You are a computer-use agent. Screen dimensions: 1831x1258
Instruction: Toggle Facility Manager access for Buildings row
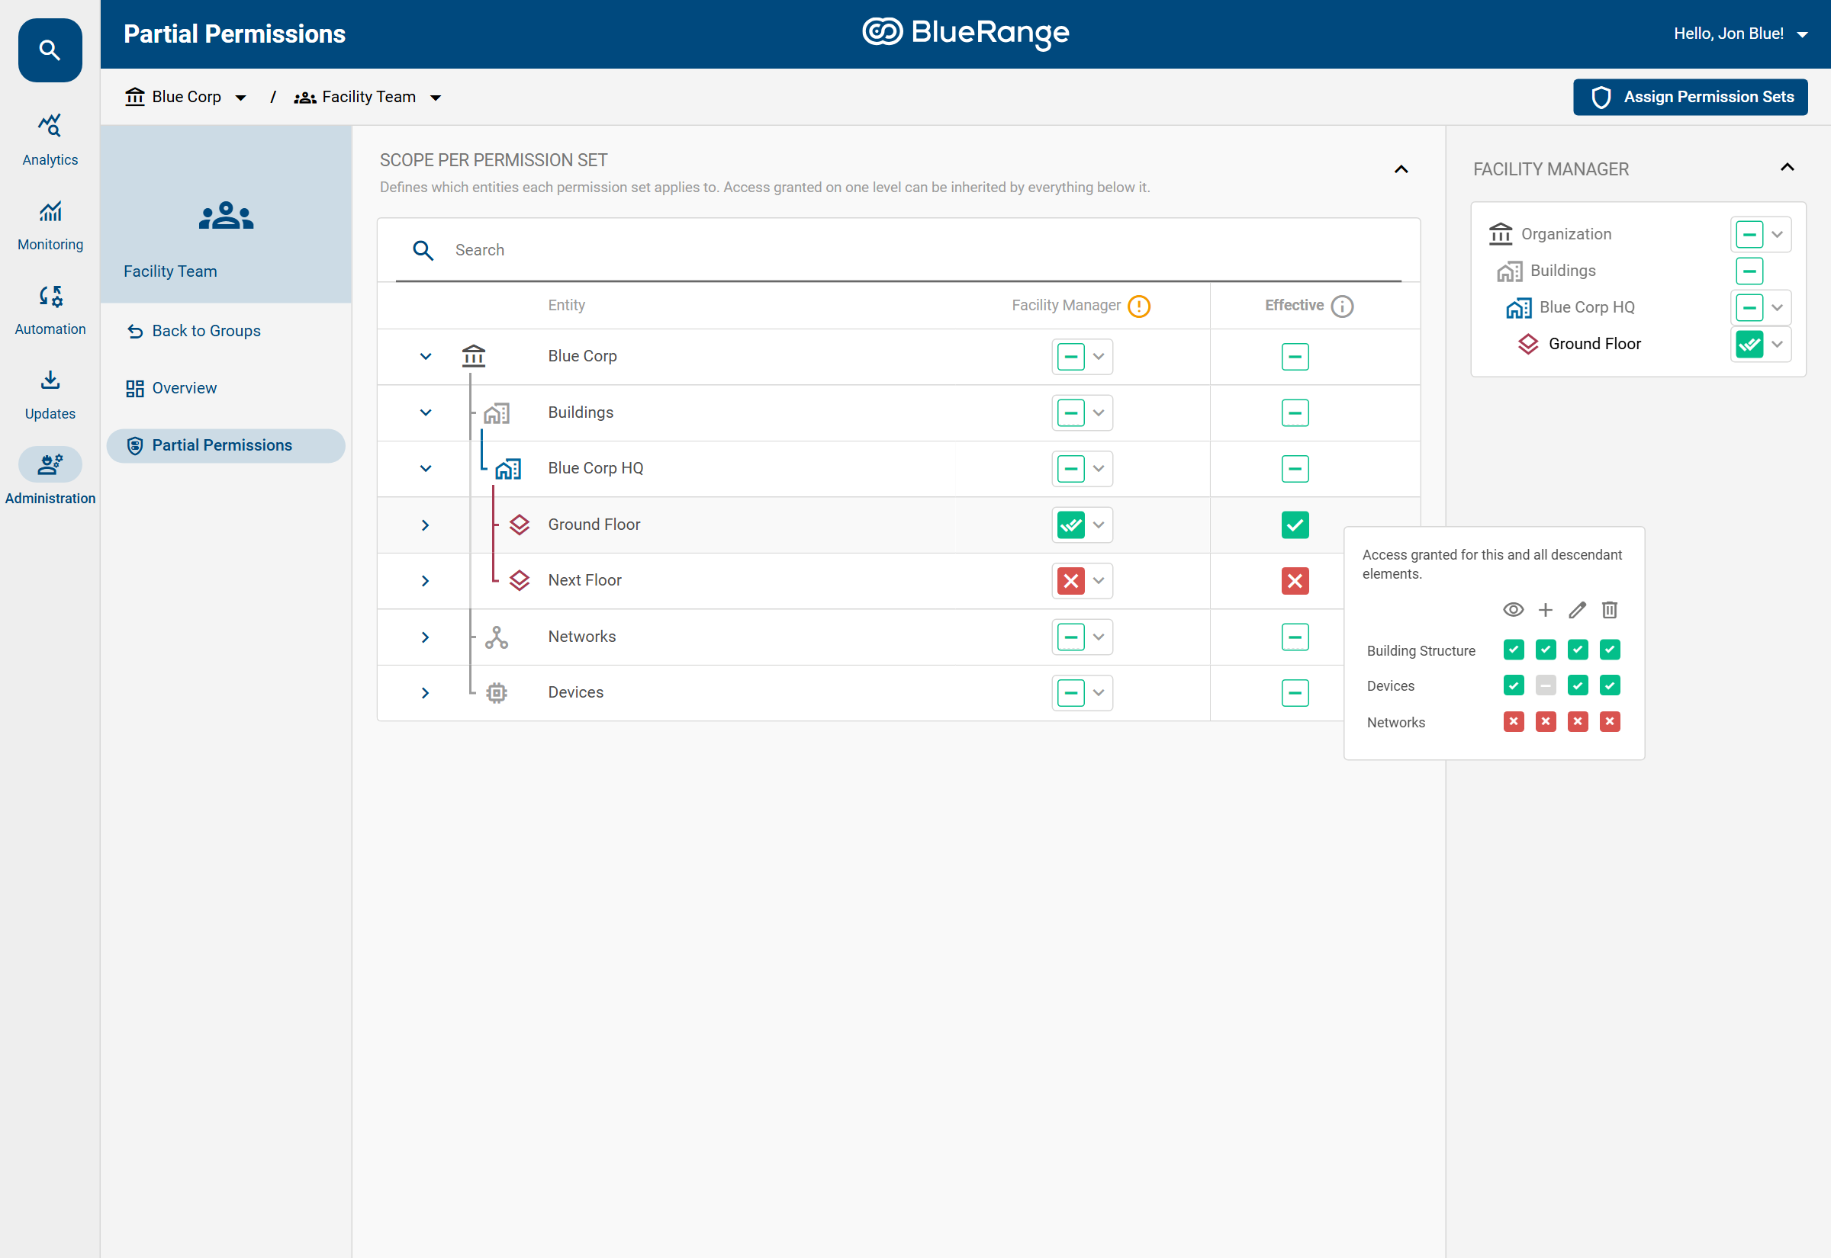1070,413
